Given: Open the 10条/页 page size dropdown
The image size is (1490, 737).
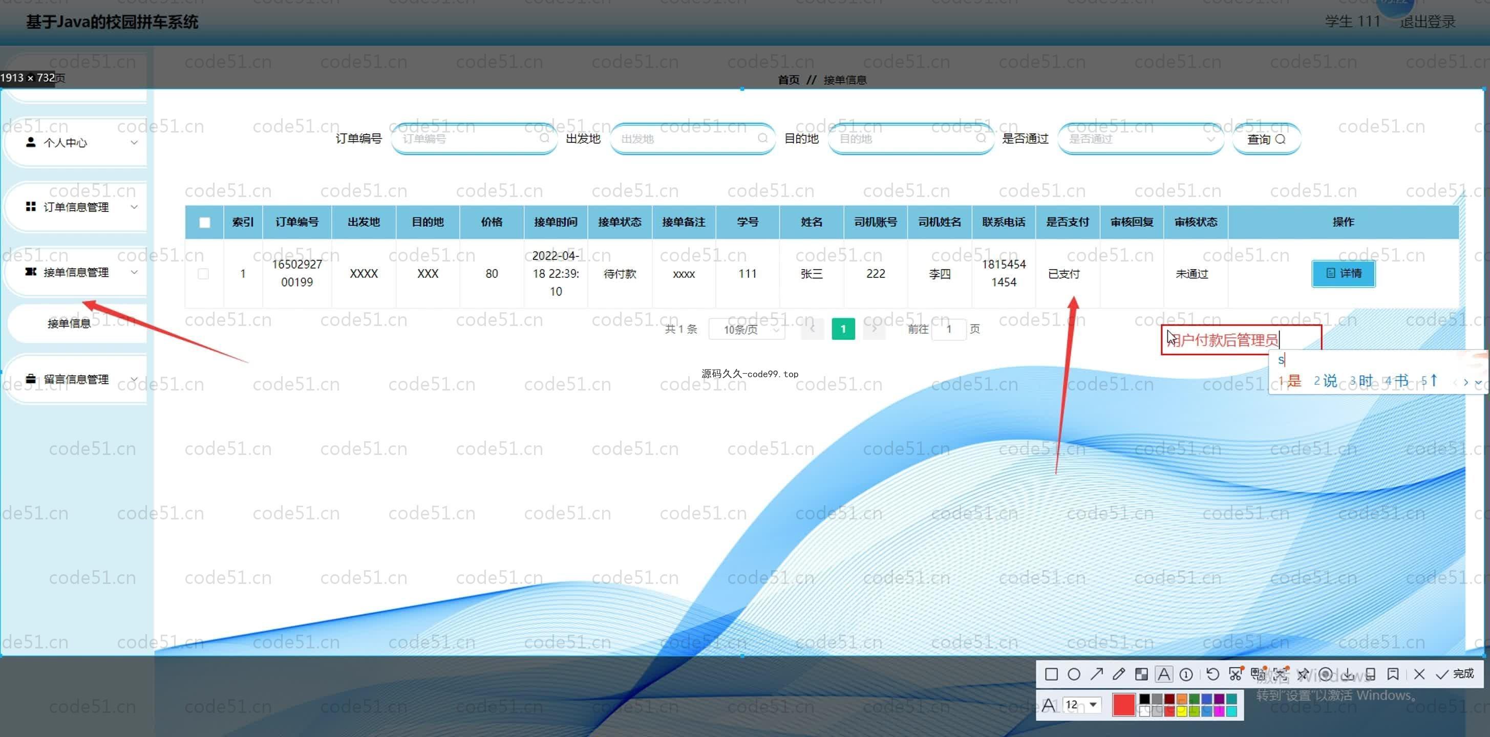Looking at the screenshot, I should [x=747, y=329].
